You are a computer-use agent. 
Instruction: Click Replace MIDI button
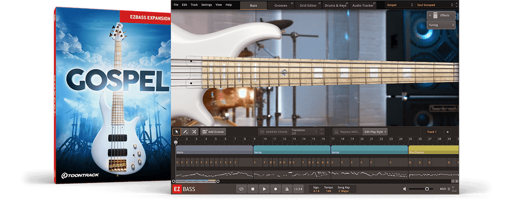click(x=347, y=132)
